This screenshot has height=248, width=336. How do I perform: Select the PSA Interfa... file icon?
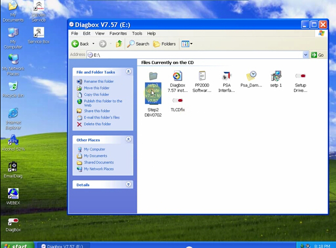pos(226,82)
